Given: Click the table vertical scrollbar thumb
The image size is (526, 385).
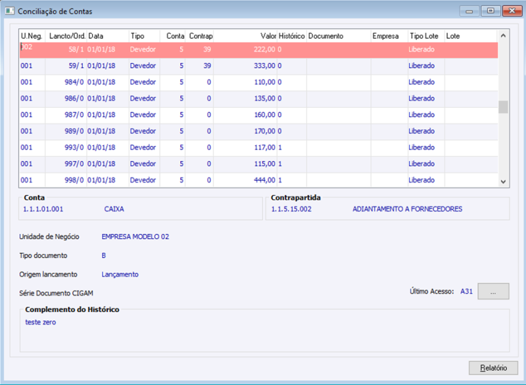Looking at the screenshot, I should (x=503, y=107).
